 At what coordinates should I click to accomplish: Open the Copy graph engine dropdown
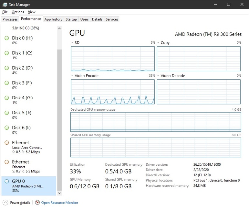pos(158,42)
